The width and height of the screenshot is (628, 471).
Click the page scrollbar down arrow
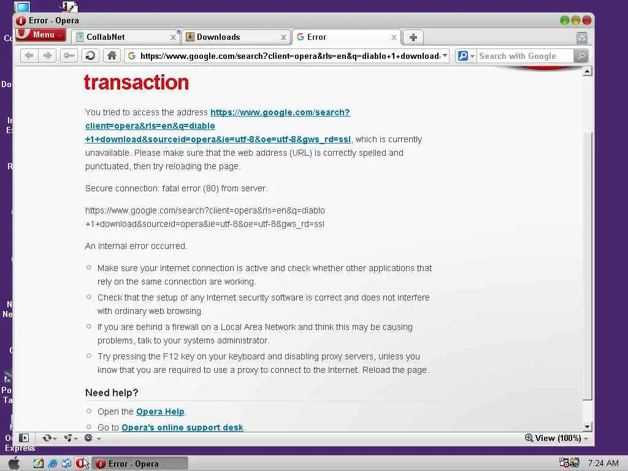click(587, 427)
